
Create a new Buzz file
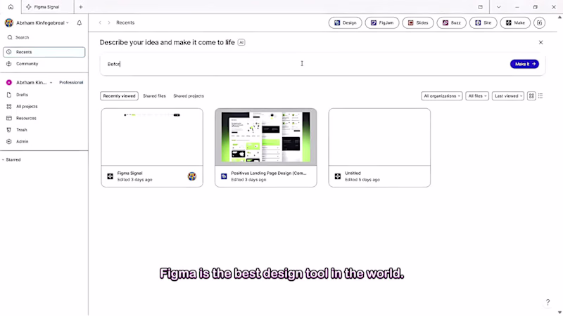[451, 23]
